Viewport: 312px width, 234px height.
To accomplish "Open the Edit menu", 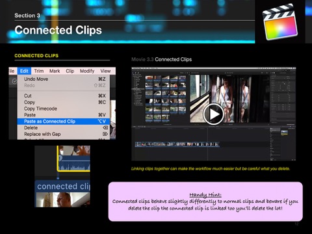I will [x=24, y=71].
